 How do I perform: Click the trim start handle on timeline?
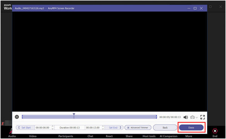(x=22, y=117)
